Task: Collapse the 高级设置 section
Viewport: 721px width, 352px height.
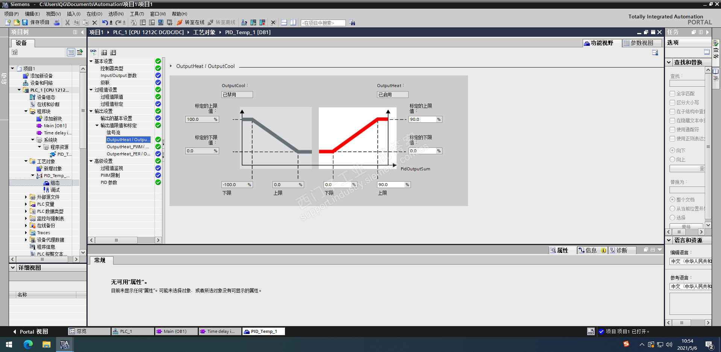Action: 91,161
